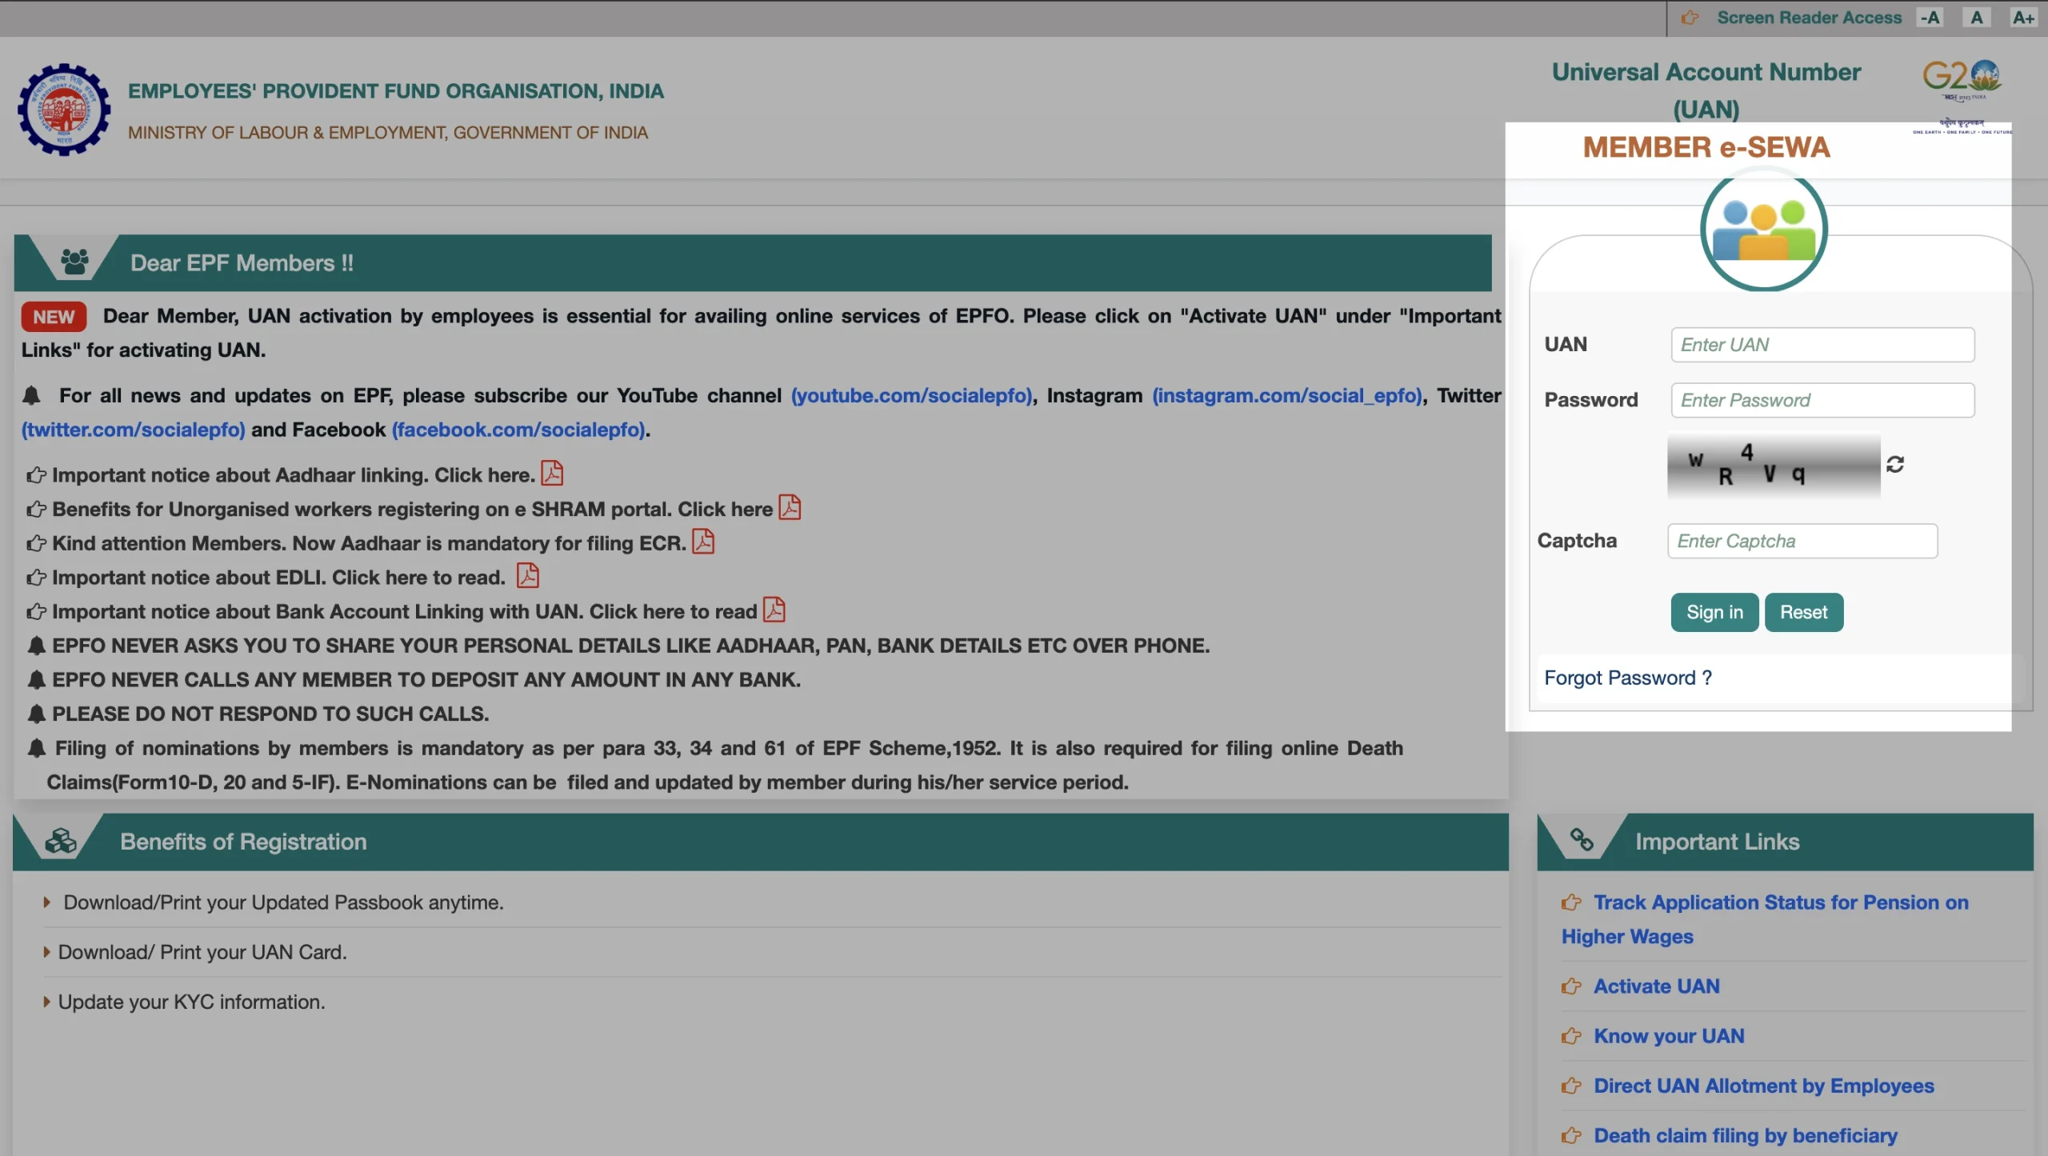Open Direct UAN Allotment by Employees link
The height and width of the screenshot is (1156, 2048).
coord(1763,1086)
